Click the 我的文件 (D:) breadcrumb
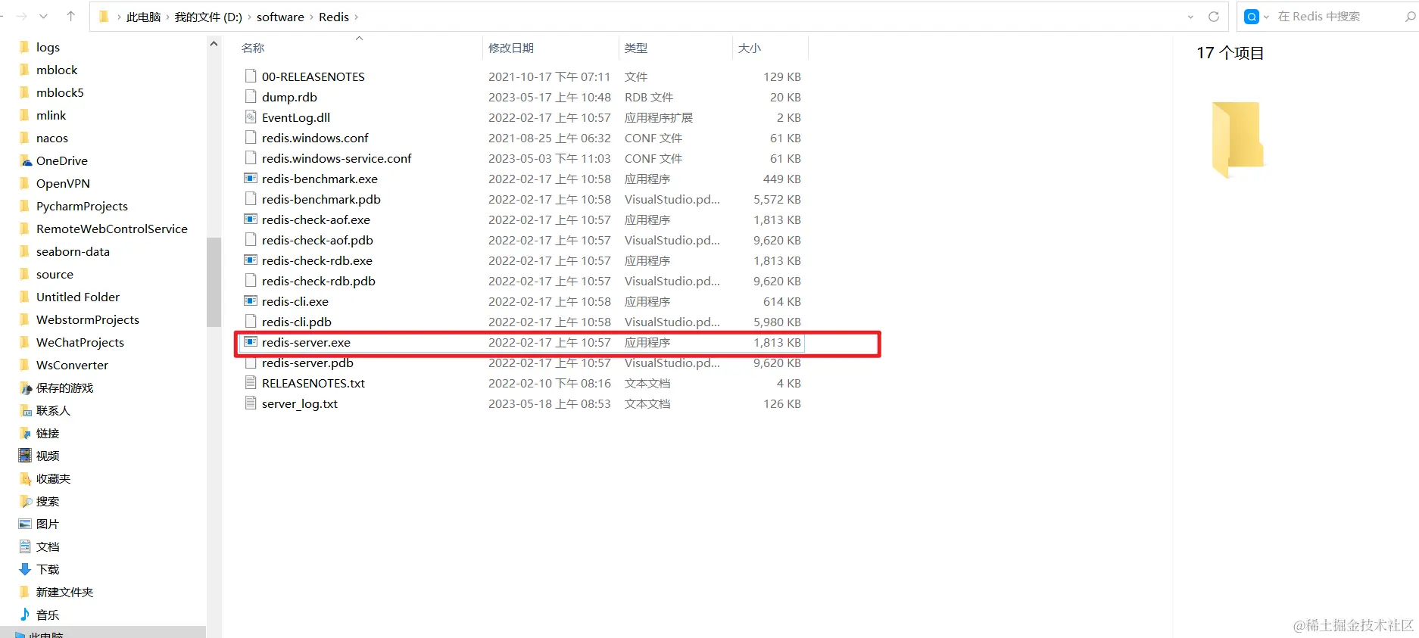Screen dimensions: 1419x638 tap(208, 17)
